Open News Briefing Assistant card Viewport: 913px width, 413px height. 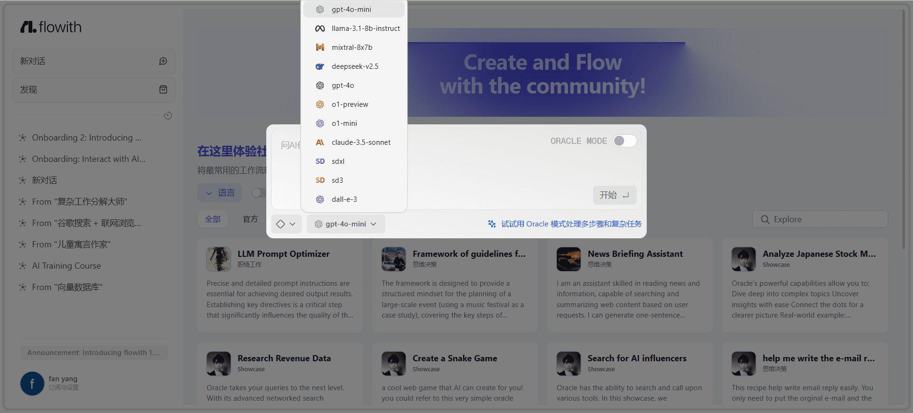click(630, 285)
